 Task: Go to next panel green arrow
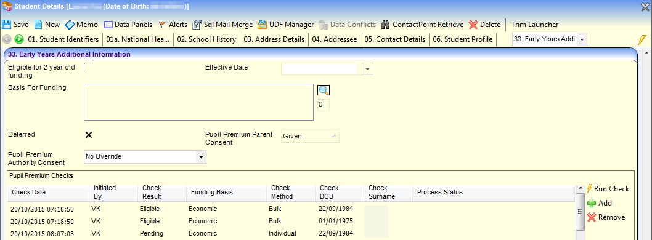coord(18,39)
